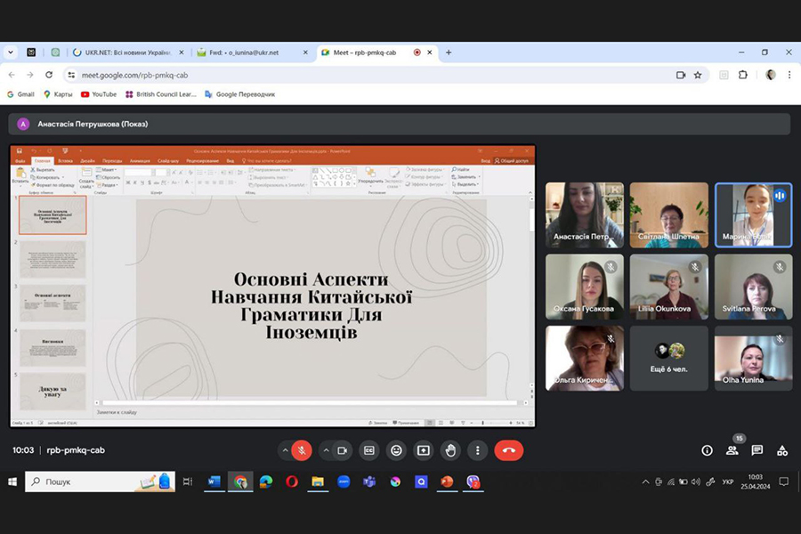The width and height of the screenshot is (801, 534).
Task: Raise your hand in the meeting
Action: point(451,450)
